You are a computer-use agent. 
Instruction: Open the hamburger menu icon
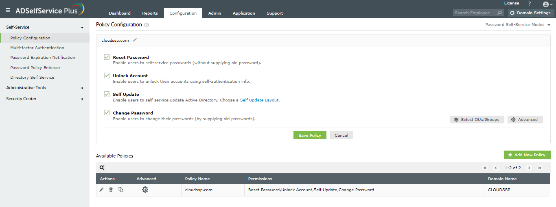[8, 10]
